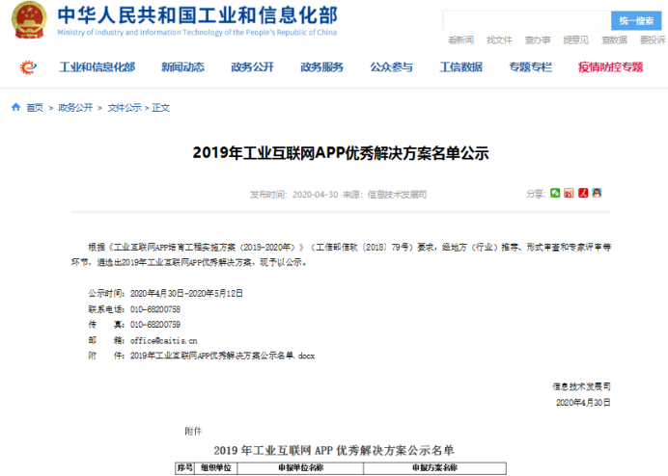This screenshot has height=476, width=668.
Task: Click 文件公示 in the breadcrumb
Action: pyautogui.click(x=124, y=108)
